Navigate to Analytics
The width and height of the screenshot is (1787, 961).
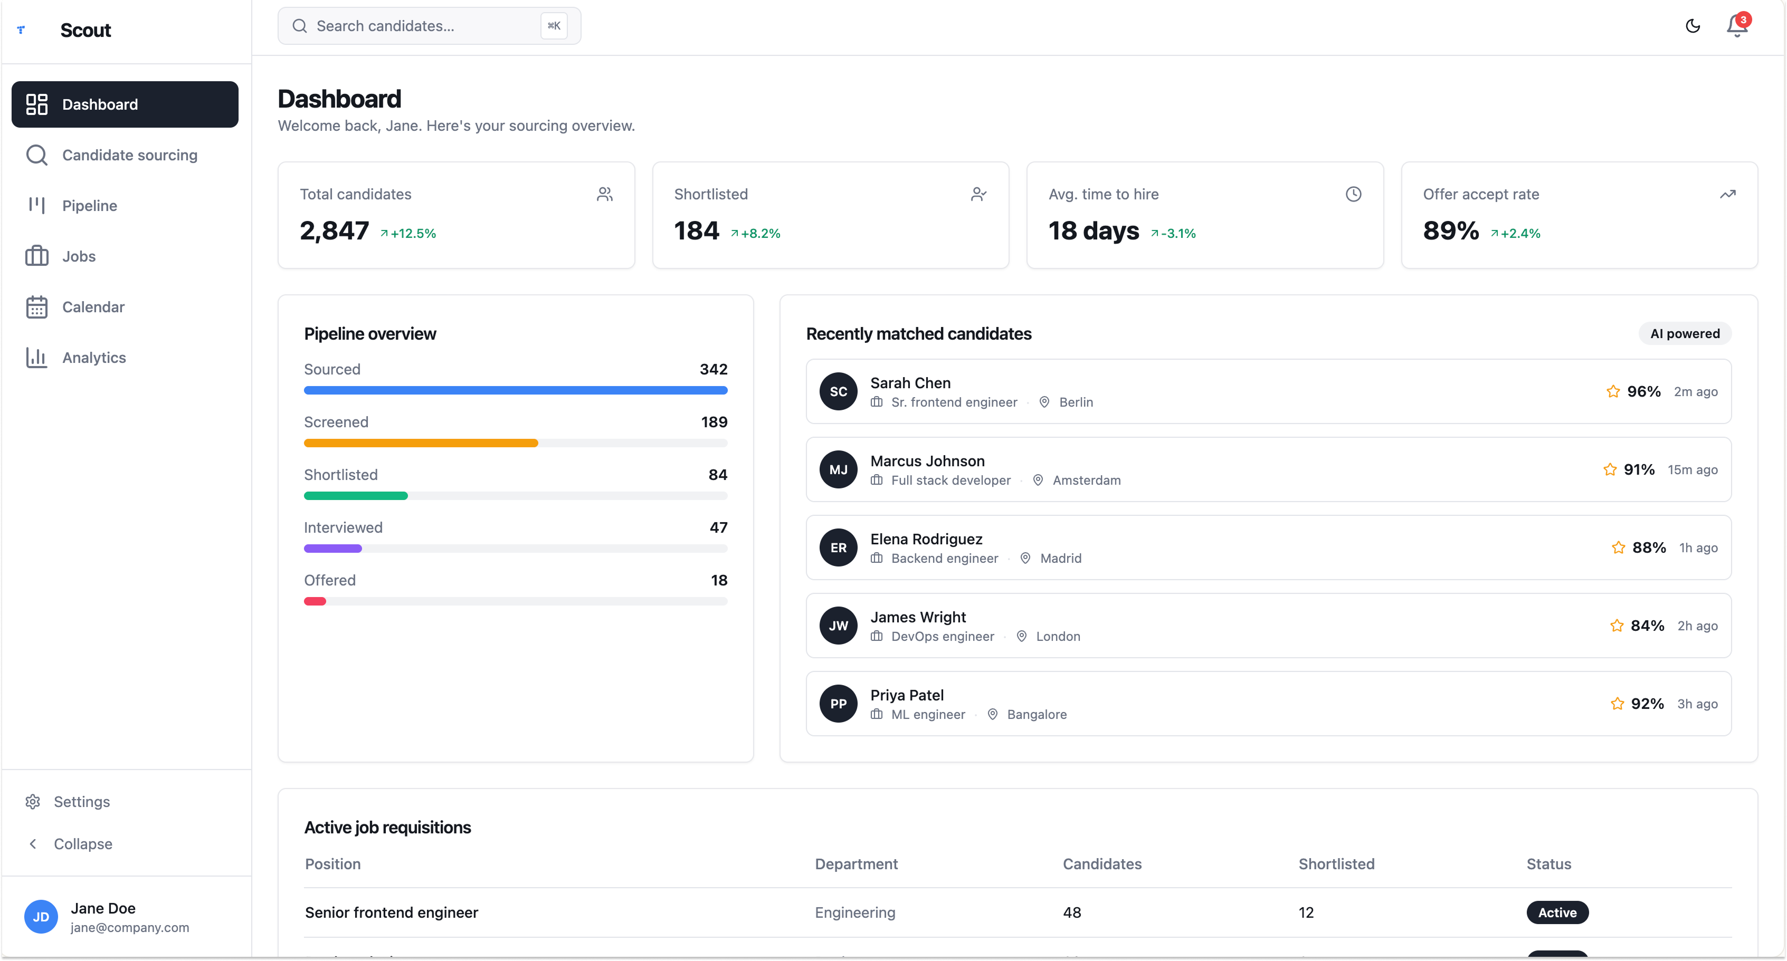pos(93,358)
